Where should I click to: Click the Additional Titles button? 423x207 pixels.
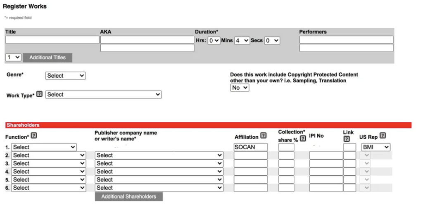[48, 58]
